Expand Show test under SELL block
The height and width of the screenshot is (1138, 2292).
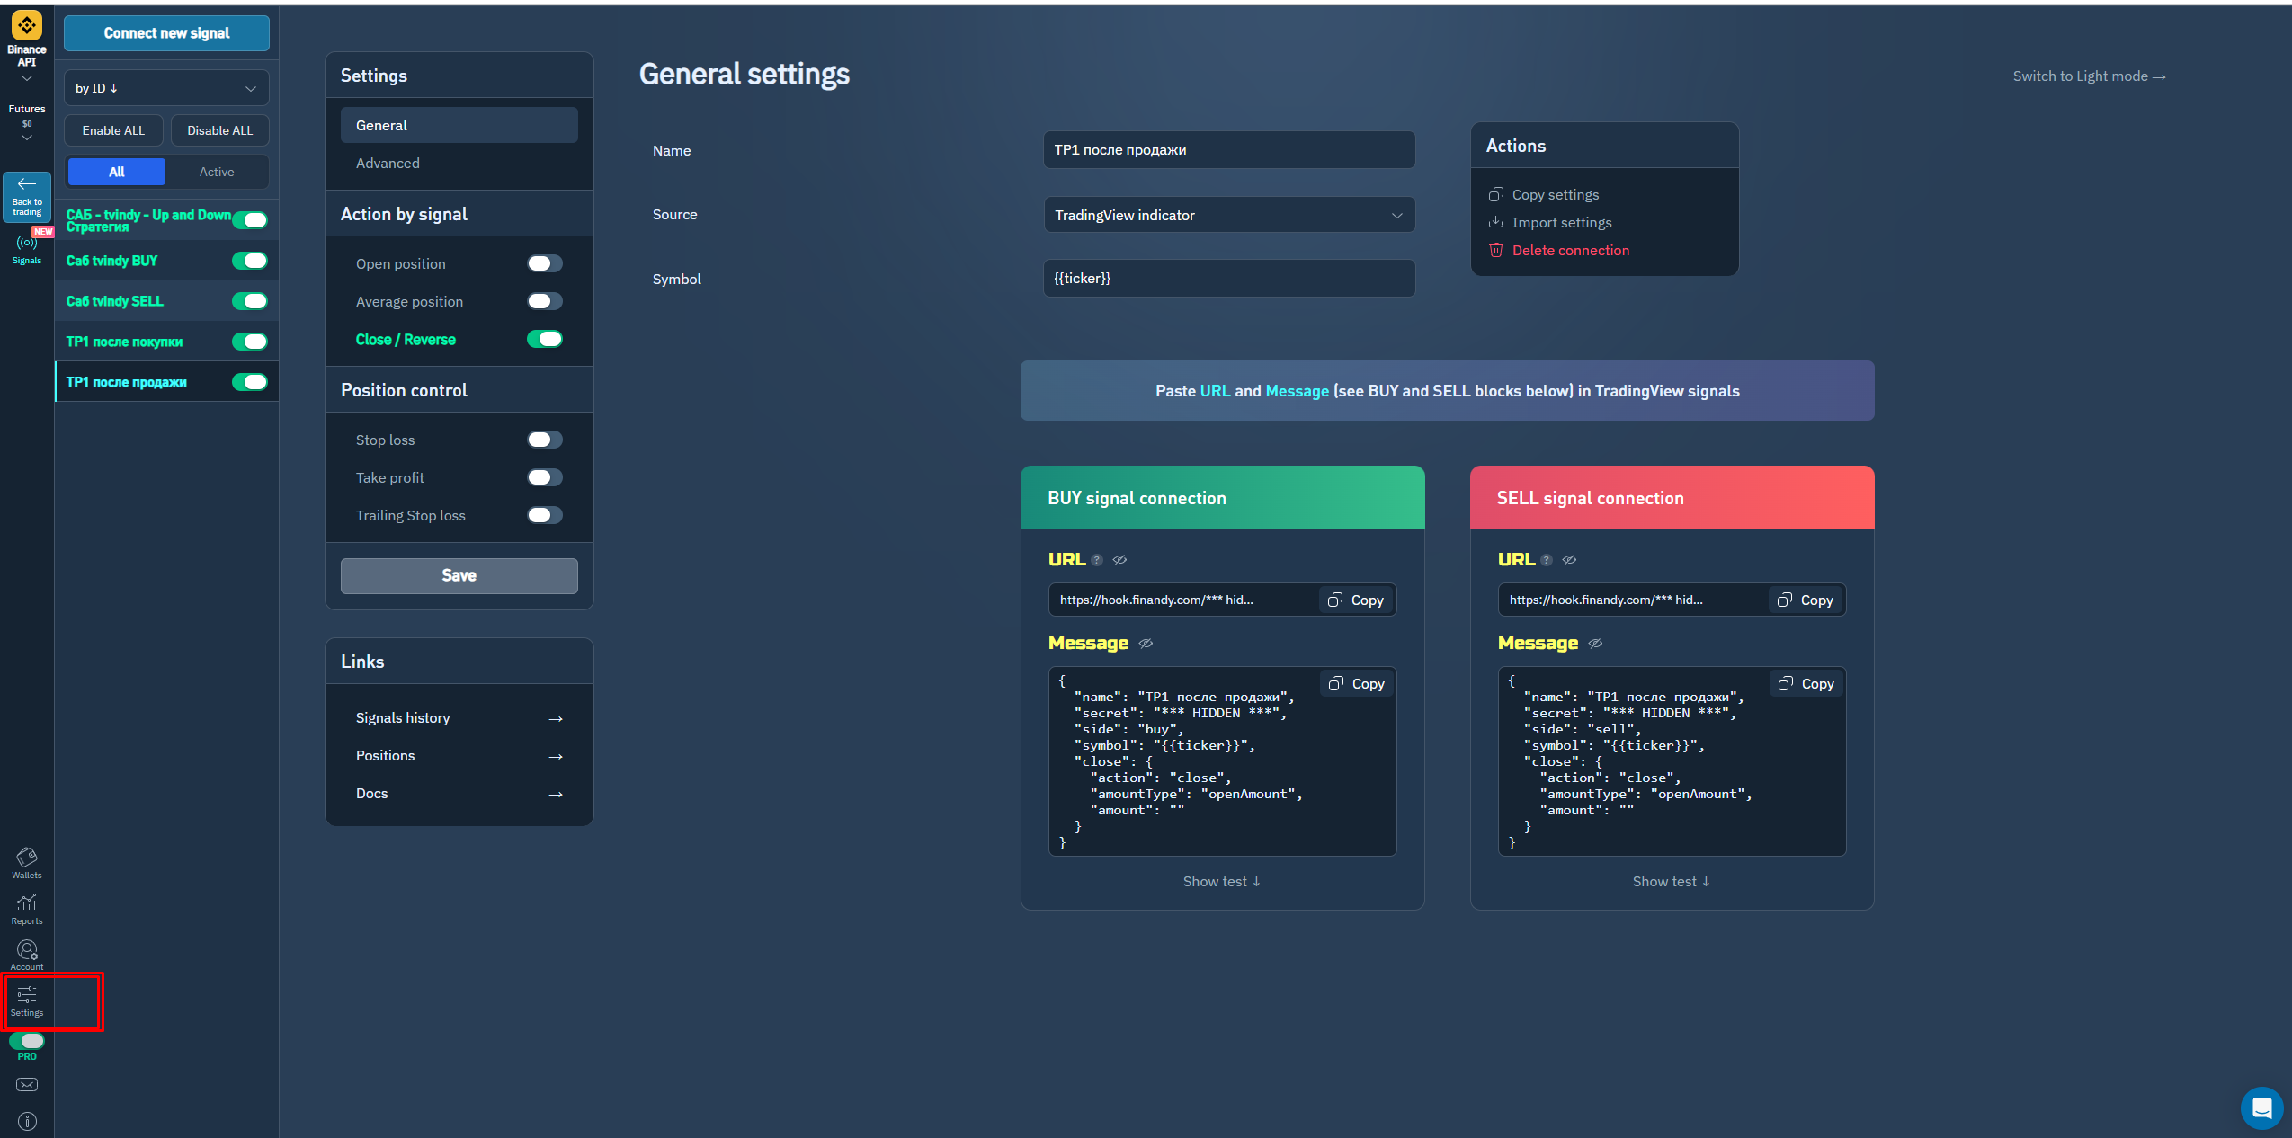tap(1672, 882)
